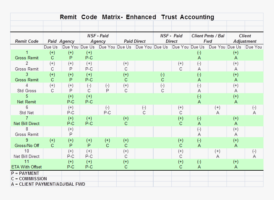Select the Std Gross row label
The width and height of the screenshot is (274, 200).
(x=27, y=91)
